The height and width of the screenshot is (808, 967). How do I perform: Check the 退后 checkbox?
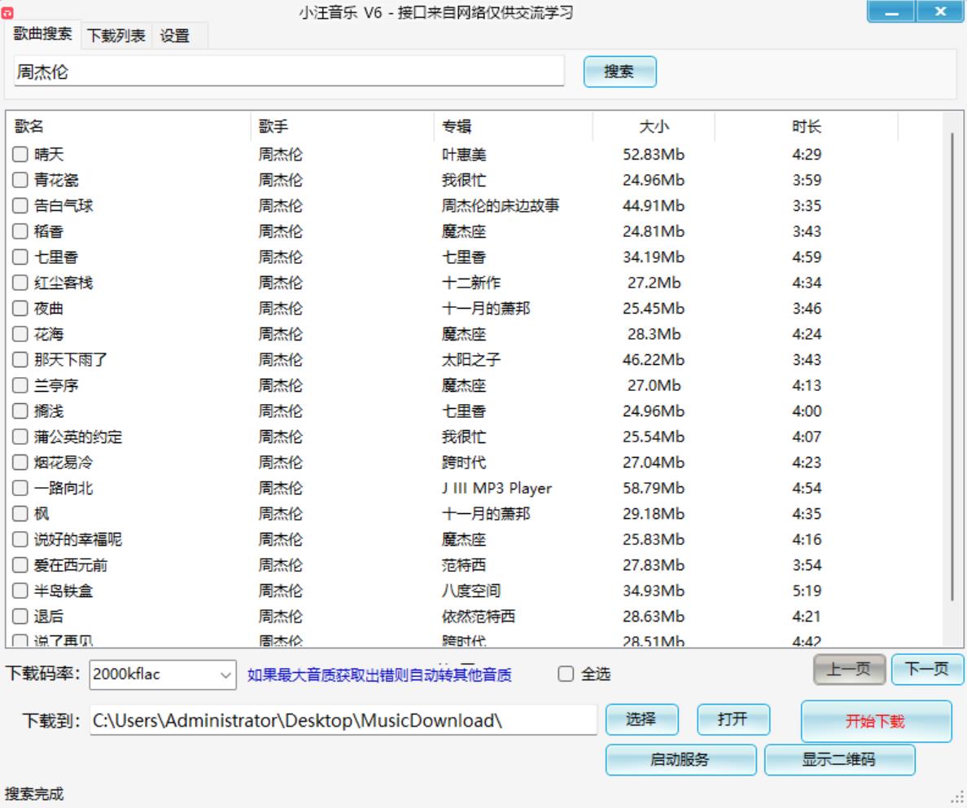20,616
